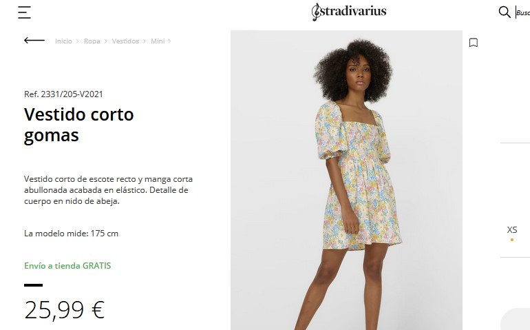Click the reference number Ref. 2331/205-V2021
This screenshot has width=530, height=330.
(63, 94)
